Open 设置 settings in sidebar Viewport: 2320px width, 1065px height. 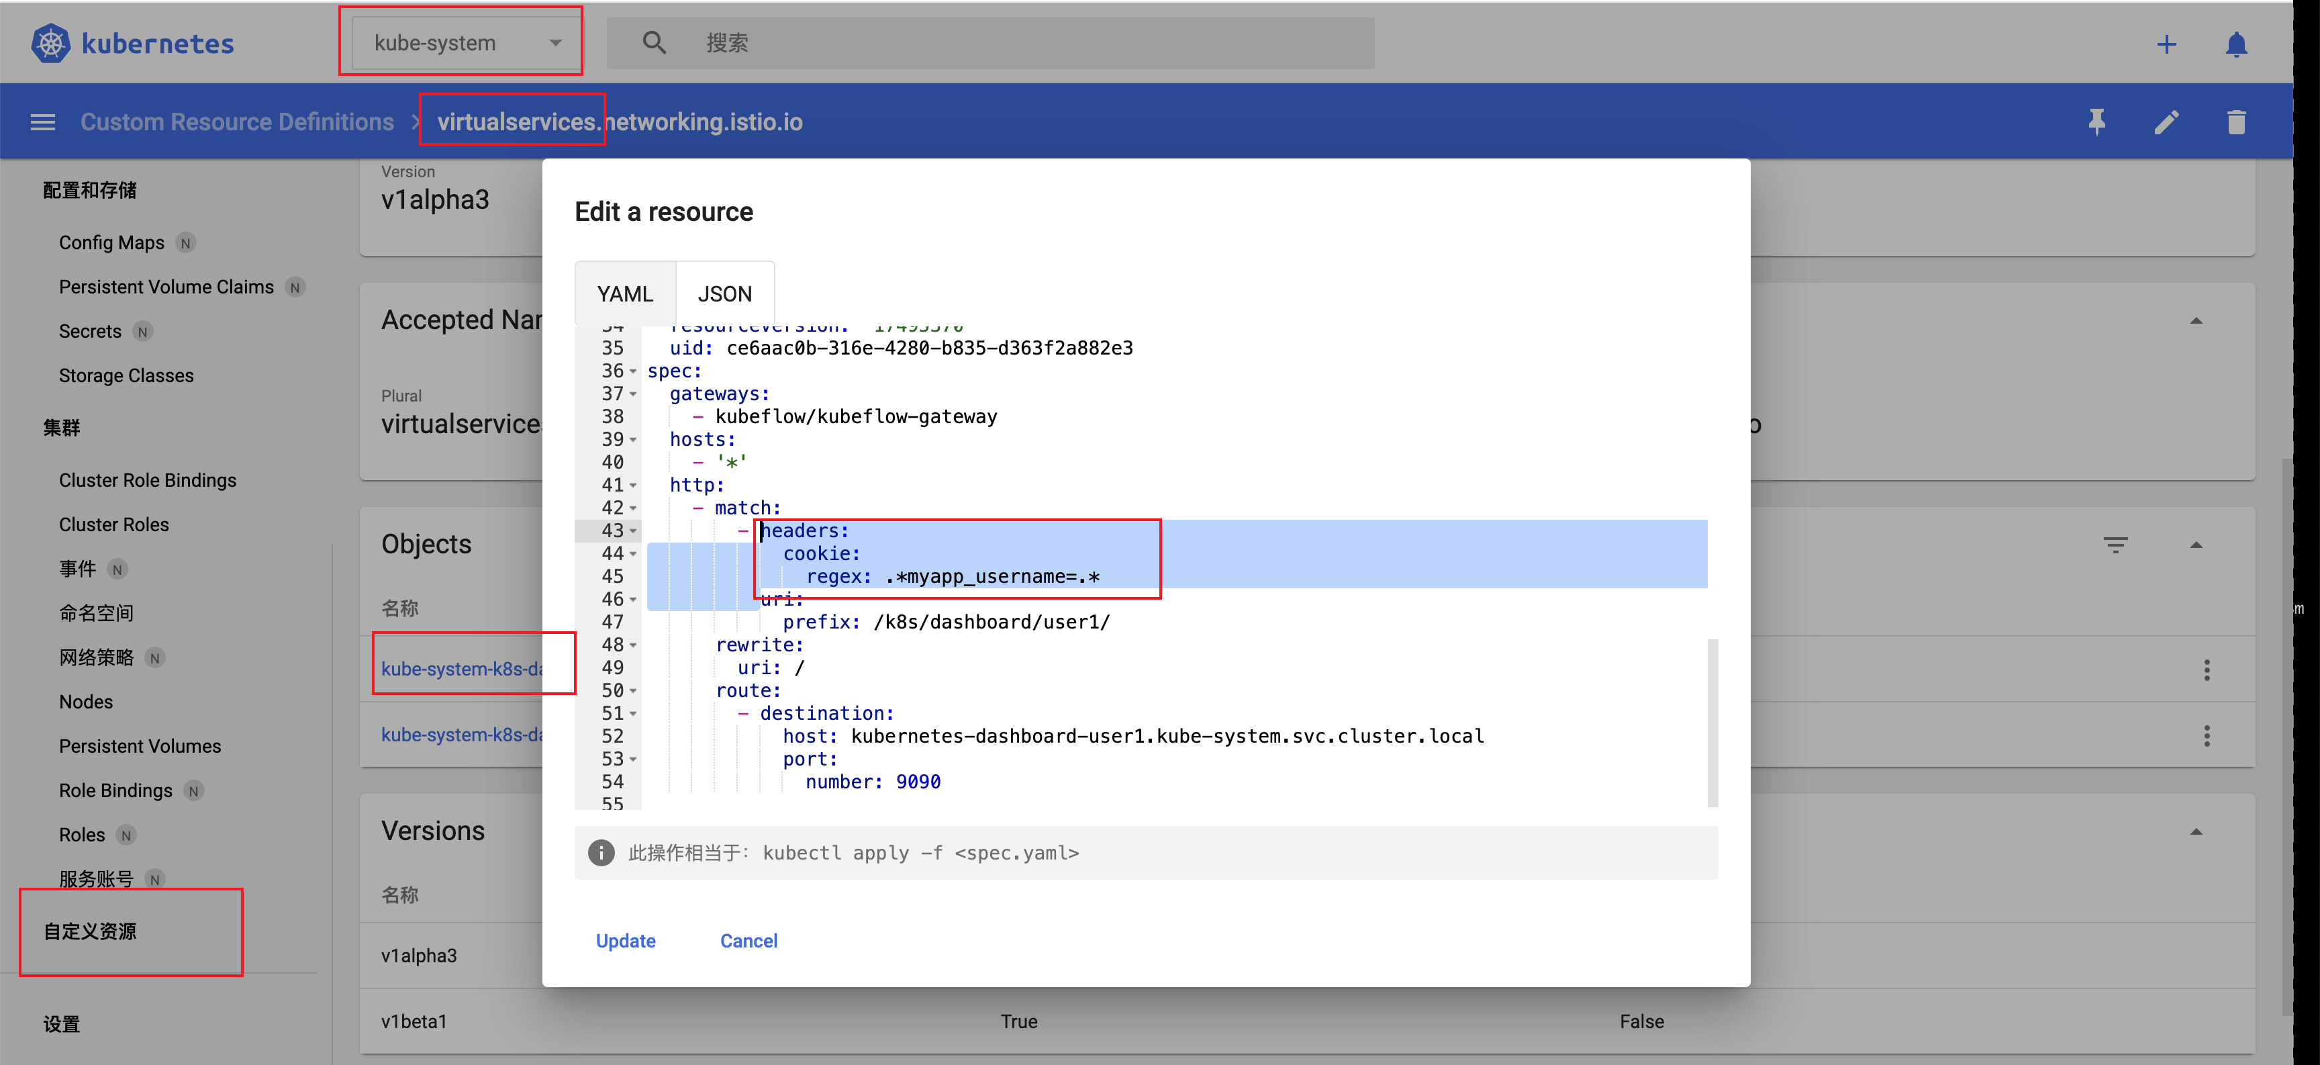click(x=61, y=1023)
